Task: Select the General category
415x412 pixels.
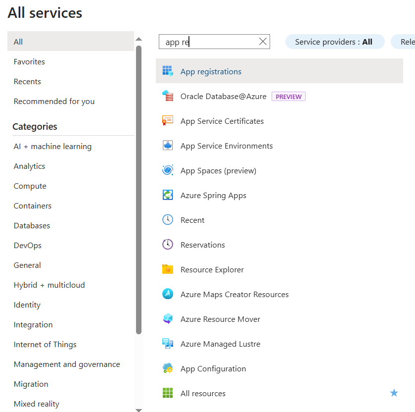Action: click(27, 265)
